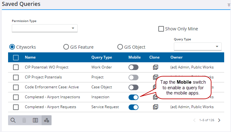Click the Work Order query type cell
The image size is (231, 132).
tap(102, 67)
